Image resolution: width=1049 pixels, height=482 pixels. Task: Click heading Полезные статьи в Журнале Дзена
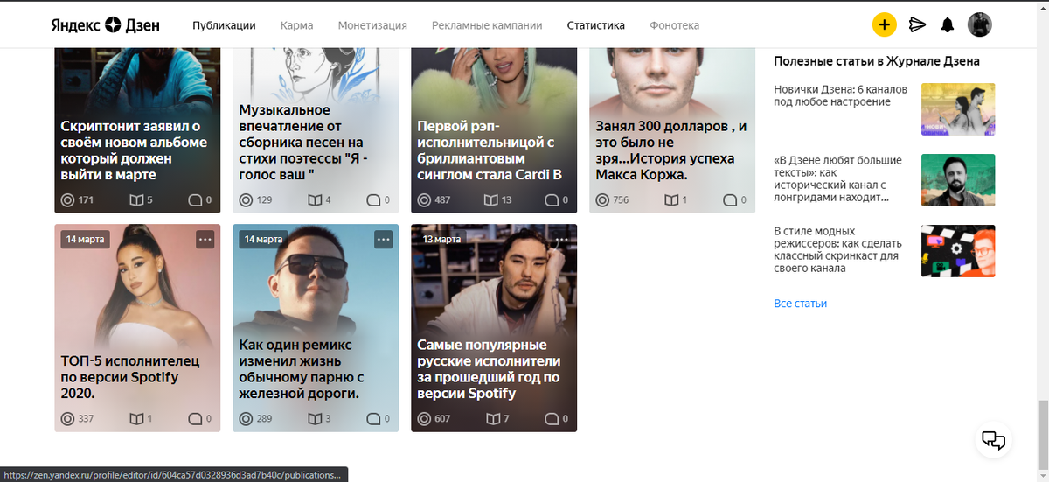coord(877,61)
